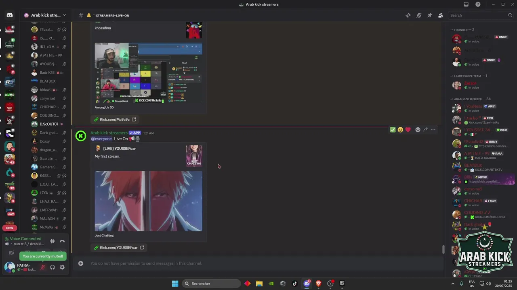Open TikTok from taskbar
The image size is (517, 290).
point(294,284)
